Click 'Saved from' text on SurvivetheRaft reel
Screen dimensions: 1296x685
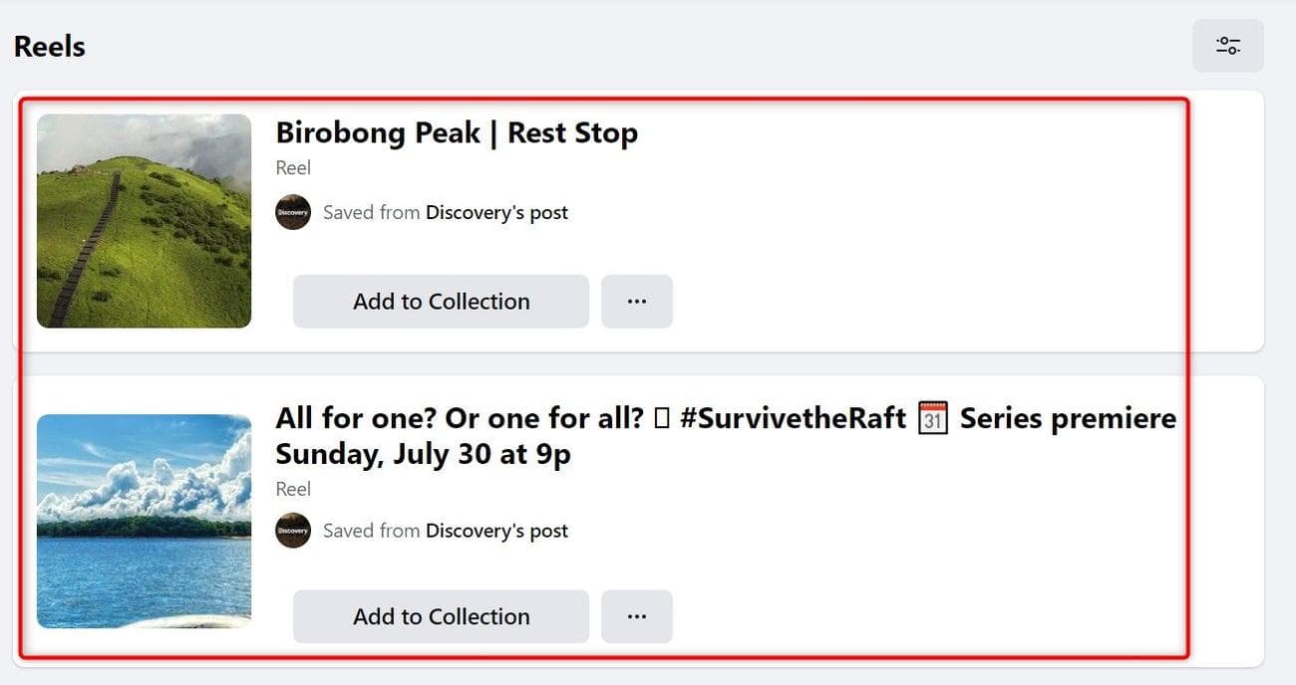click(x=371, y=531)
